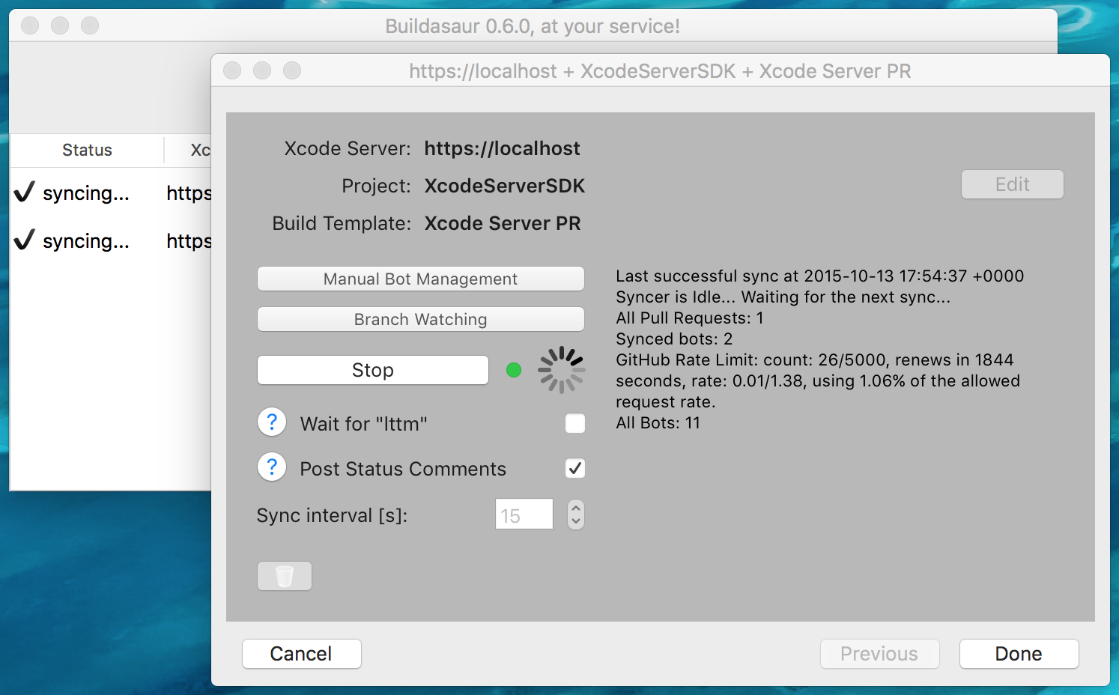Image resolution: width=1119 pixels, height=695 pixels.
Task: Click second row https cell in Buildasaur window
Action: 189,241
